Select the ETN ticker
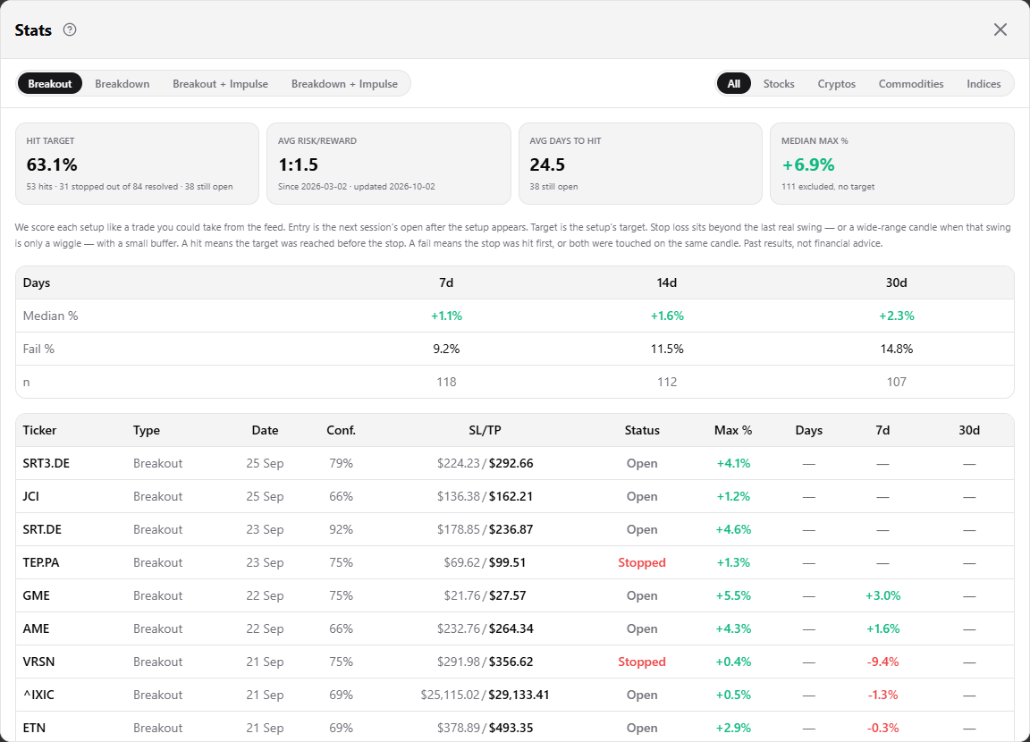The height and width of the screenshot is (742, 1030). tap(34, 728)
